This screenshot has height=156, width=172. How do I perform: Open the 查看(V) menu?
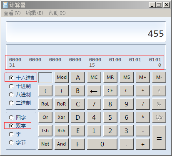tap(12, 13)
